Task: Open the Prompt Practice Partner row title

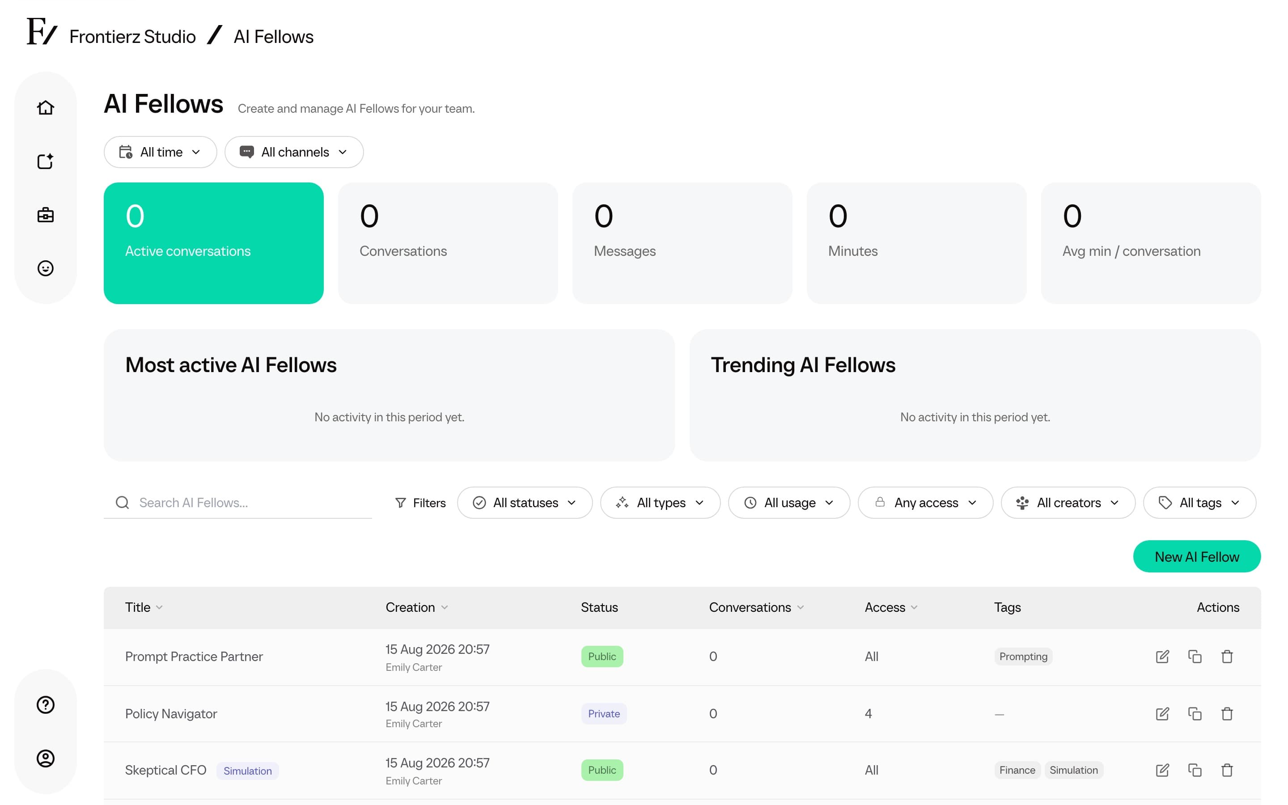Action: point(194,657)
